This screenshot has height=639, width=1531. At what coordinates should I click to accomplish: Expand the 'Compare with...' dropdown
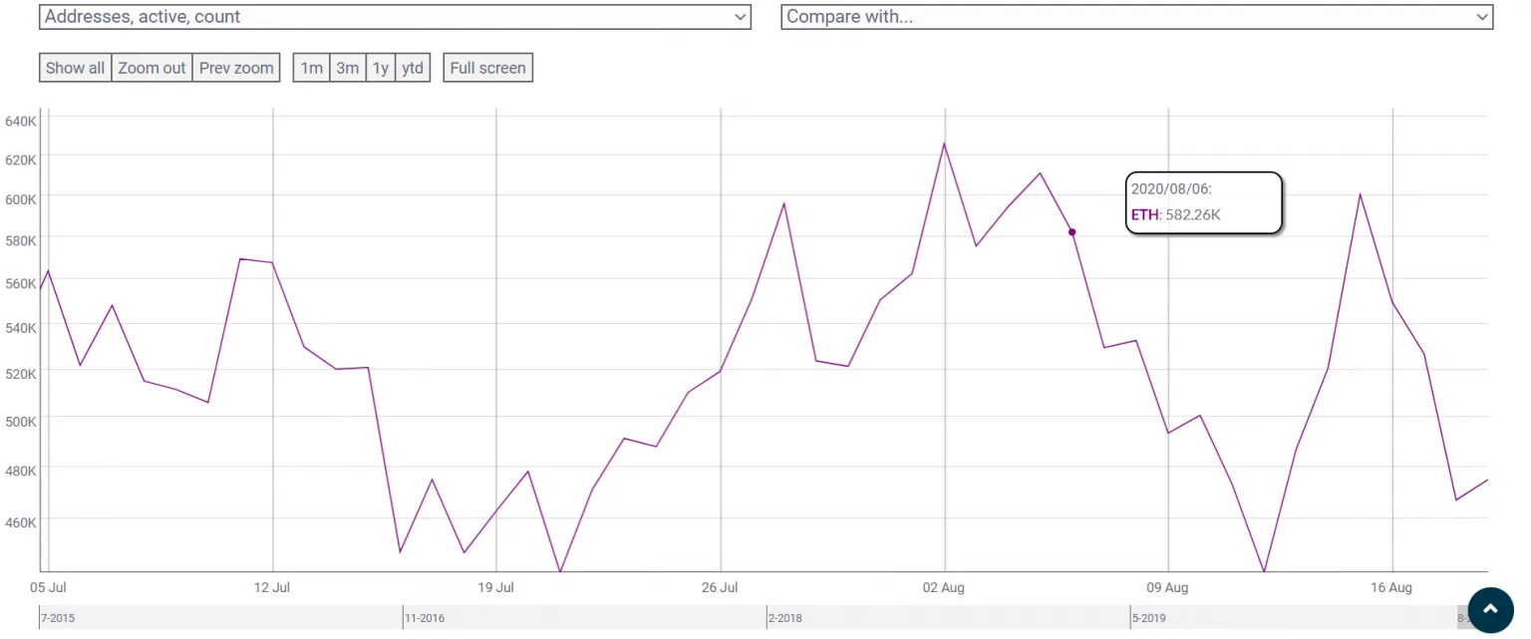click(x=1136, y=17)
